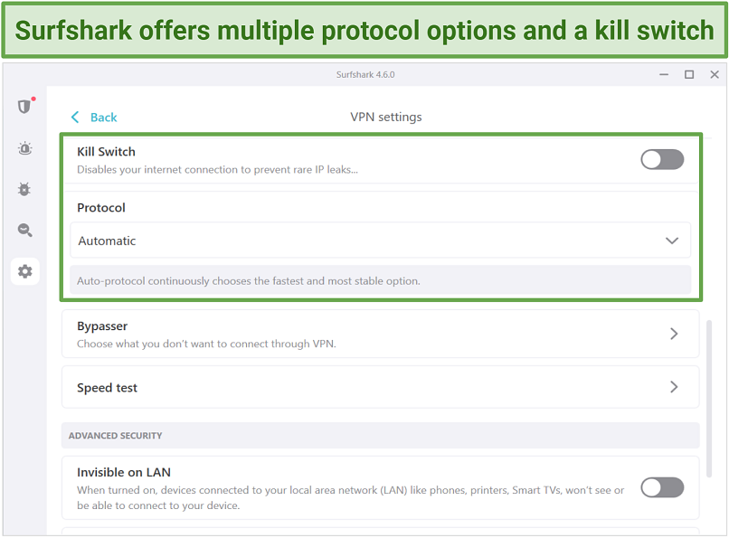Enable the Kill Switch toggle
This screenshot has width=729, height=538.
pyautogui.click(x=662, y=160)
